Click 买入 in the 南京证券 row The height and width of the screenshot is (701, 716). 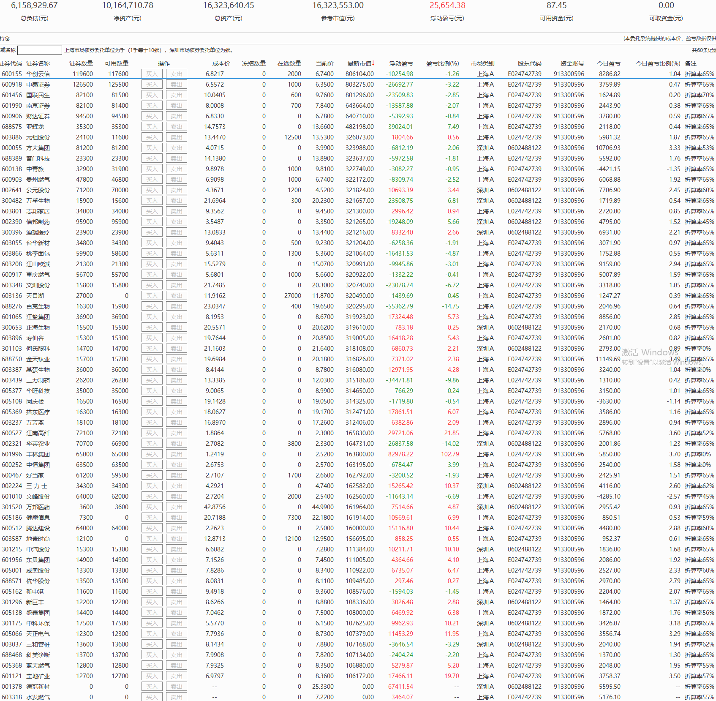(x=152, y=106)
